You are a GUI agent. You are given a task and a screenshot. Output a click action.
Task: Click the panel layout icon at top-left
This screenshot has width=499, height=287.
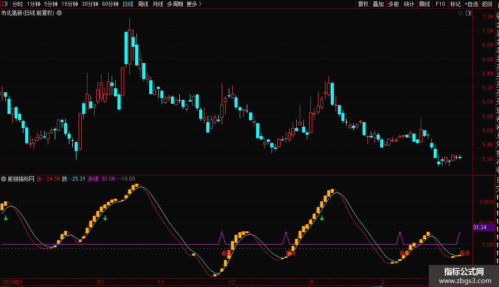[5, 4]
